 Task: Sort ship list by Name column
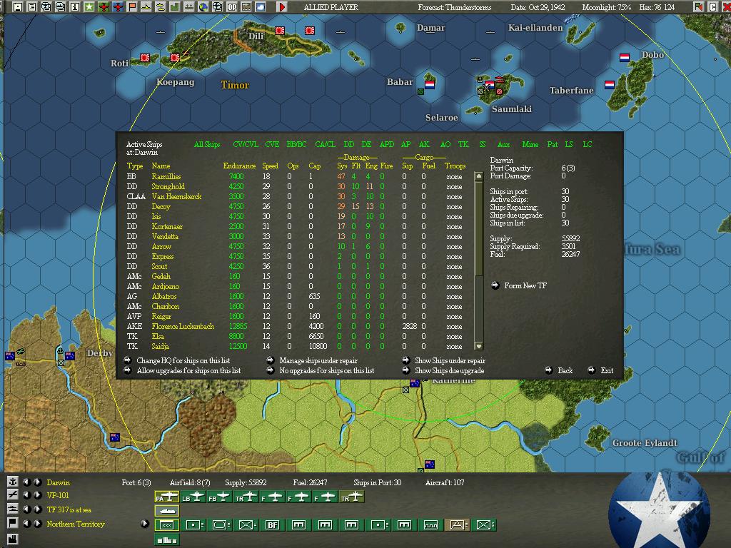pyautogui.click(x=161, y=166)
